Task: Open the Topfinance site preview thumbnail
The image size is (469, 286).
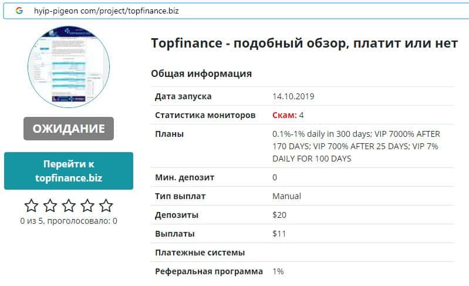Action: point(69,66)
